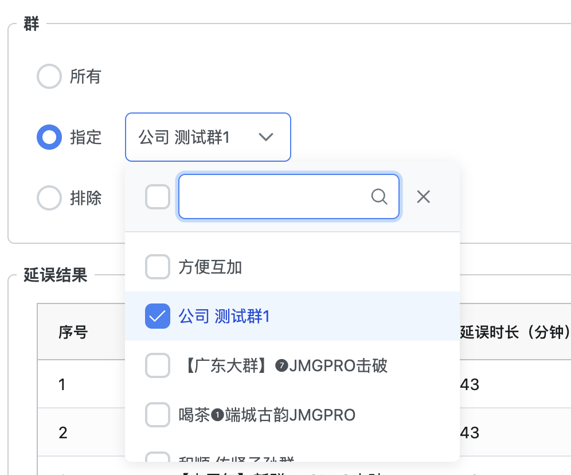Viewport: 571px width, 475px height.
Task: Click the 延误时长（分钟） column header
Action: point(514,332)
